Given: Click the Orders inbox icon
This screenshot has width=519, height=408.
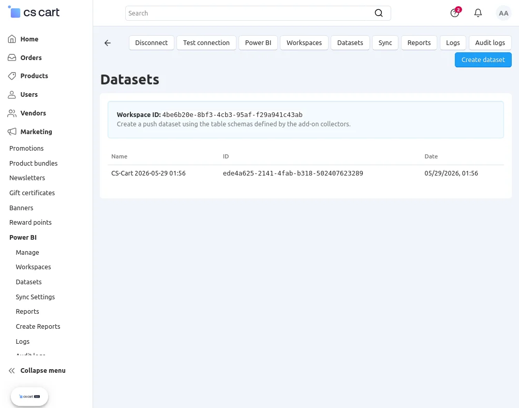Looking at the screenshot, I should coord(12,57).
